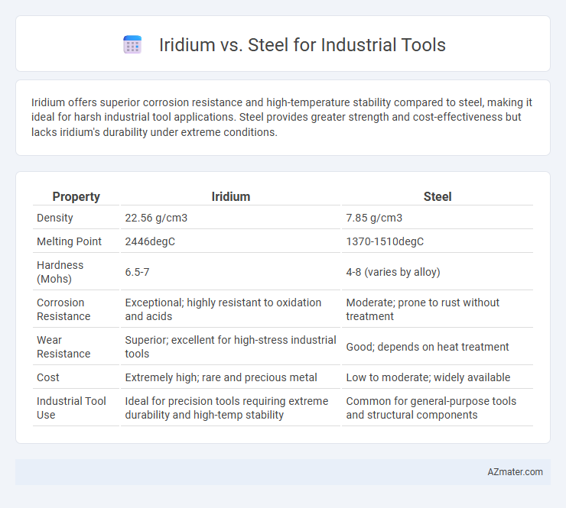Click the '6.5-7' hardness cell
The image size is (566, 508).
coord(231,272)
